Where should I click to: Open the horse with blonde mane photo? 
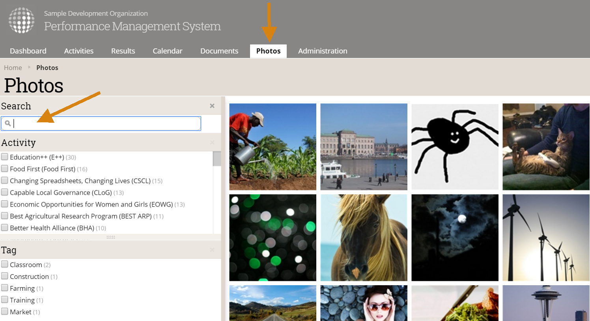pos(364,238)
